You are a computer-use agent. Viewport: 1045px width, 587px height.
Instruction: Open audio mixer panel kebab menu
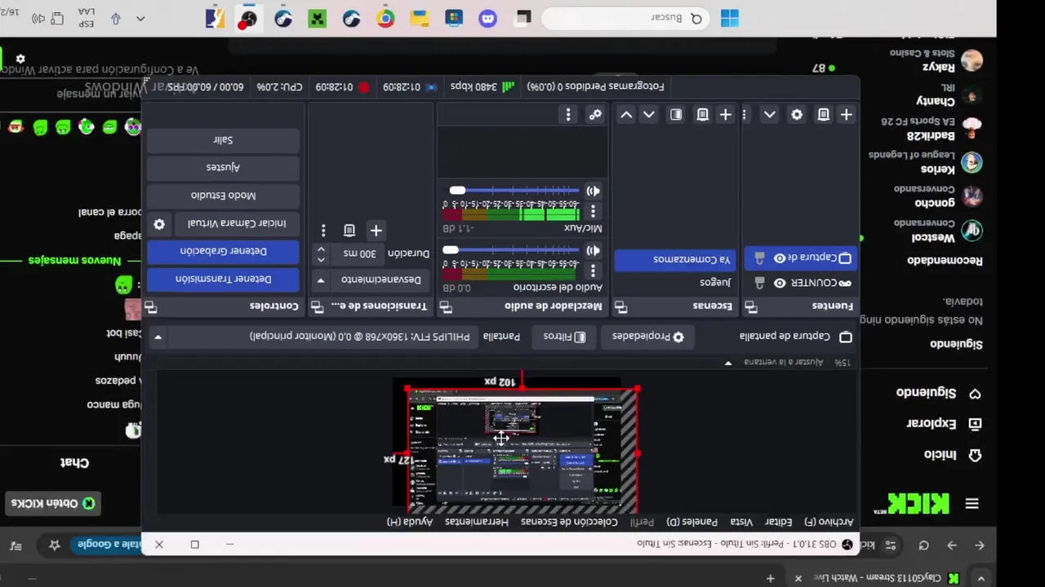568,115
